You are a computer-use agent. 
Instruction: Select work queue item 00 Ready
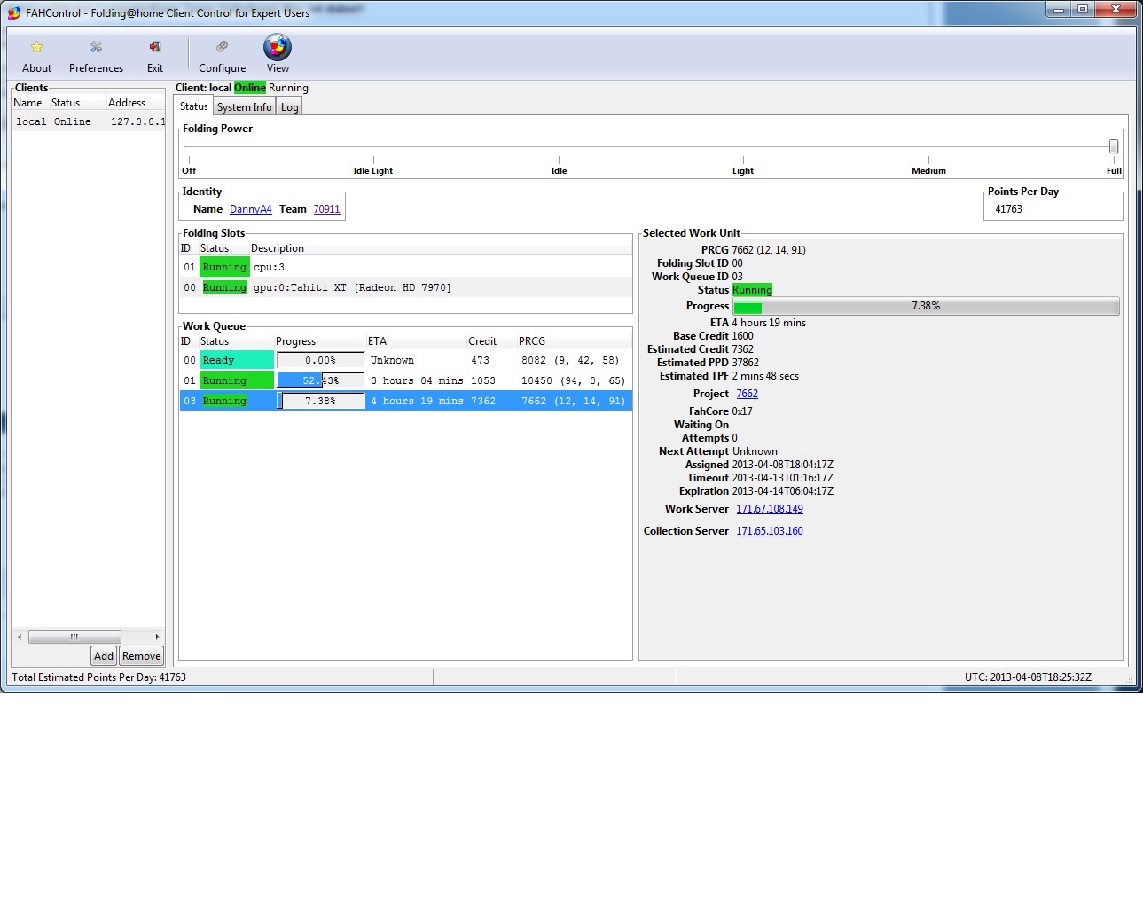tap(406, 360)
